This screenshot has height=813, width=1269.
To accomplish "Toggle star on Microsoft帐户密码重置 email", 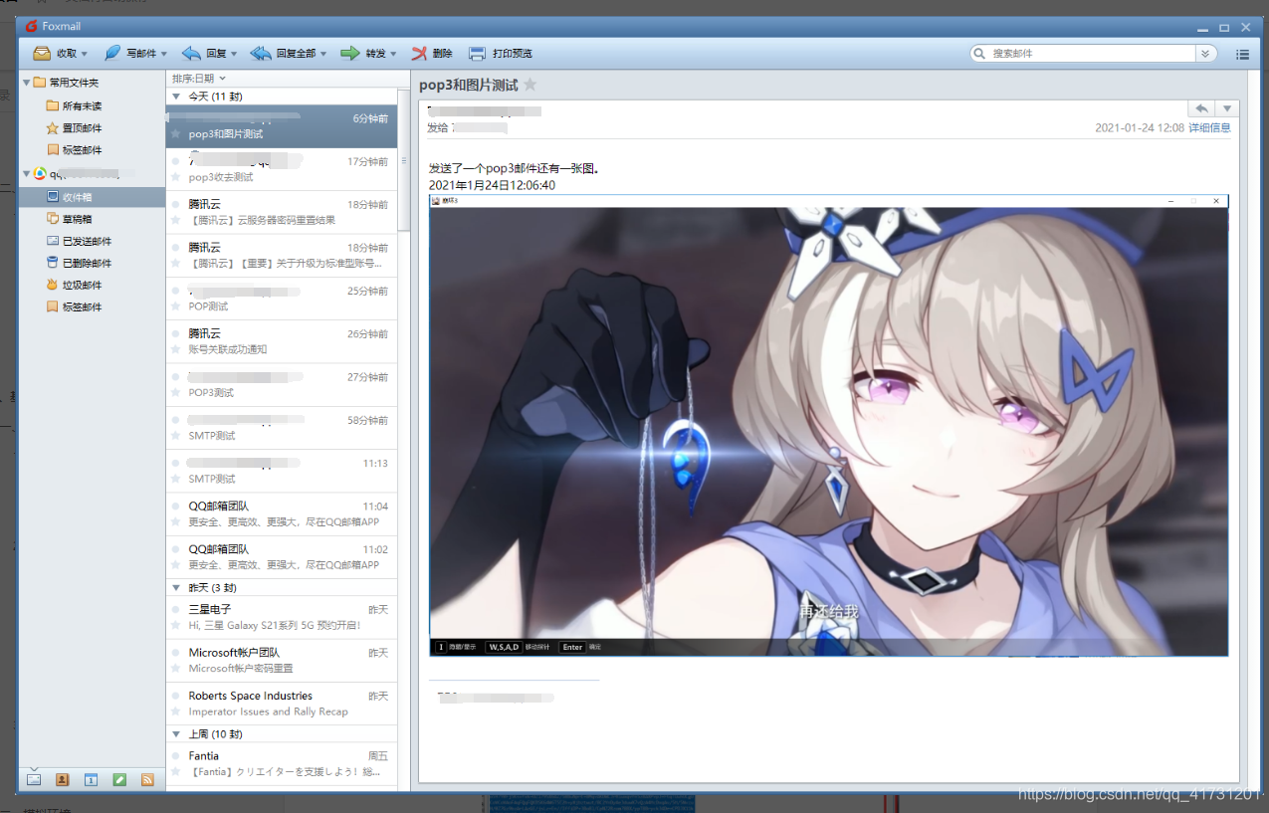I will pos(176,668).
